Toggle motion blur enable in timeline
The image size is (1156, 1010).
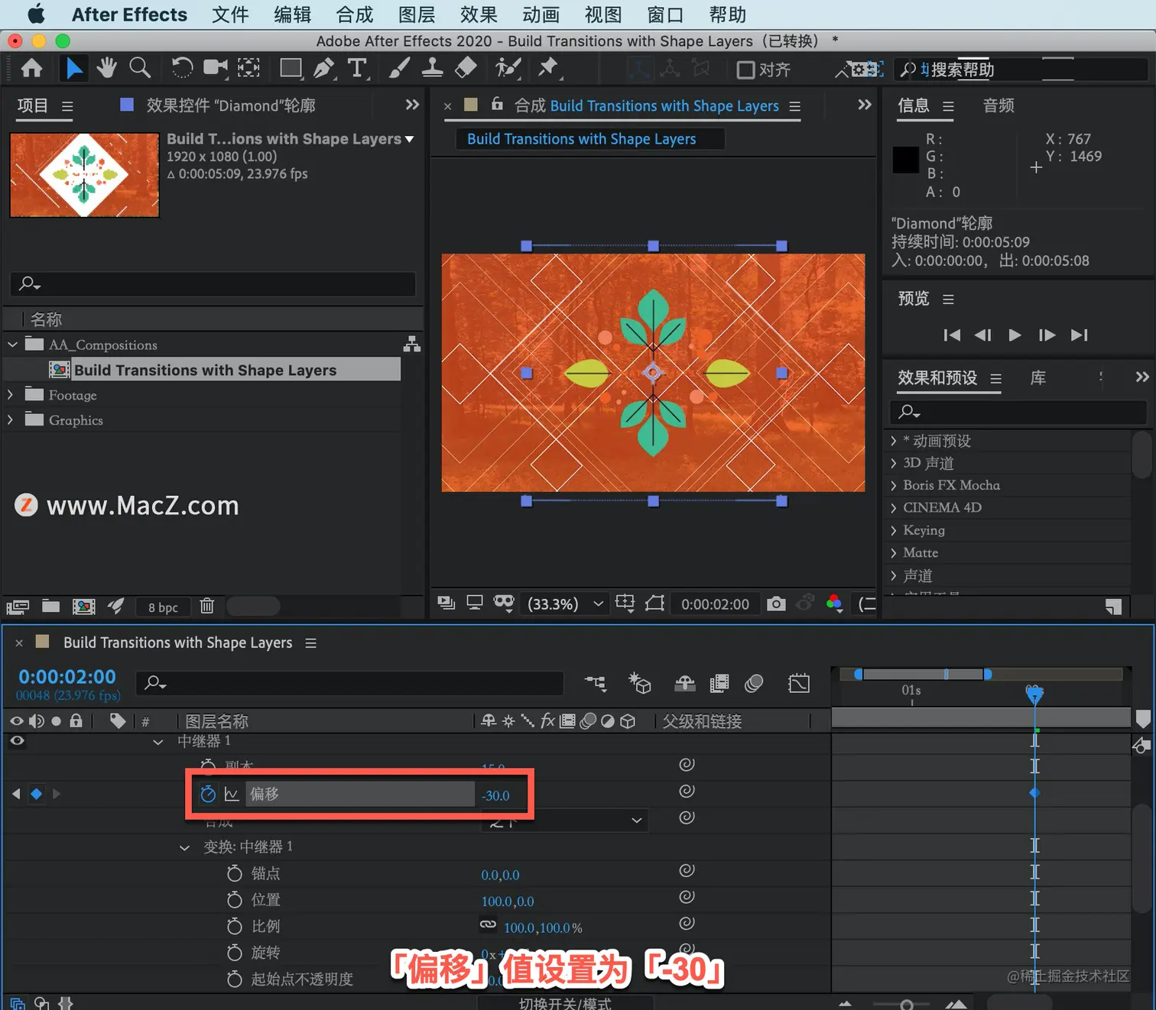click(754, 683)
